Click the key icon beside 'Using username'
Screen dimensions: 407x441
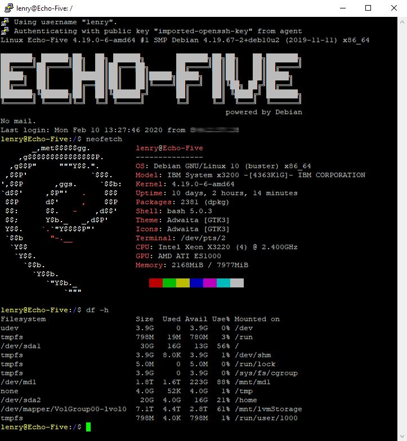(x=5, y=22)
